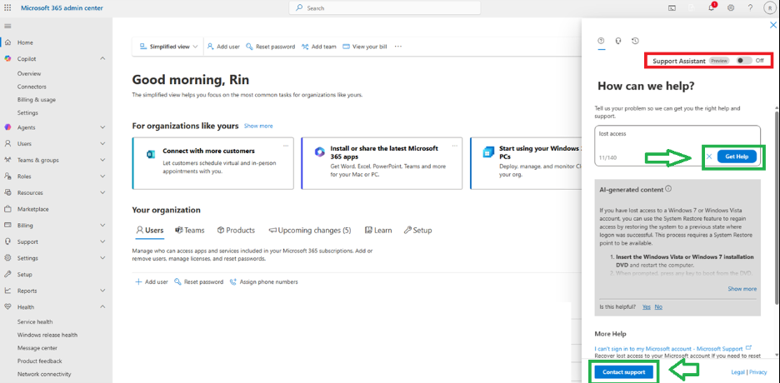The height and width of the screenshot is (383, 780).
Task: Open Message center page
Action: (x=37, y=348)
